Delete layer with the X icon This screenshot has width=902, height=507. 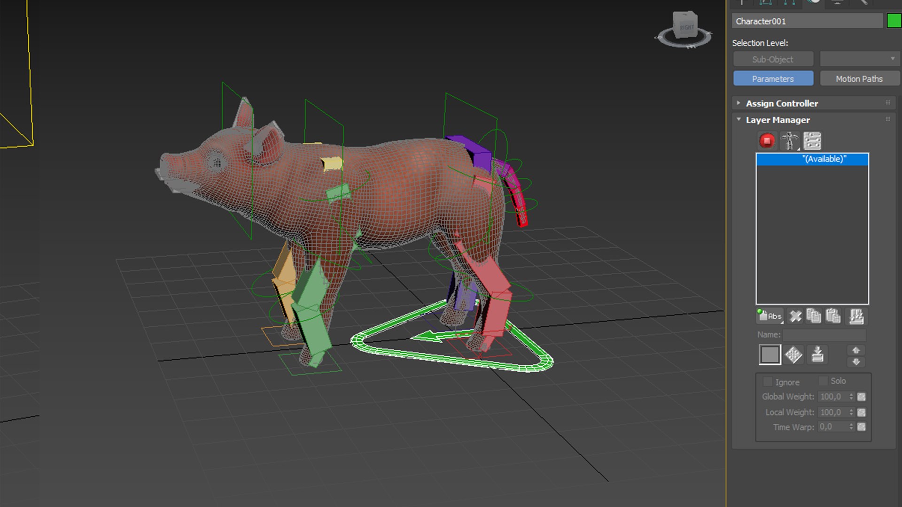[x=795, y=316]
